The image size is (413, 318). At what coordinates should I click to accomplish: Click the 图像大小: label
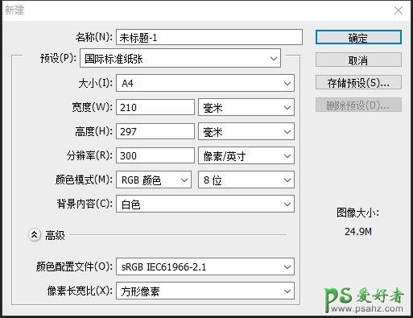click(358, 213)
